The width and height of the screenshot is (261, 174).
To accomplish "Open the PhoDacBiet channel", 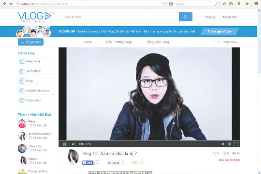I will 37,100.
